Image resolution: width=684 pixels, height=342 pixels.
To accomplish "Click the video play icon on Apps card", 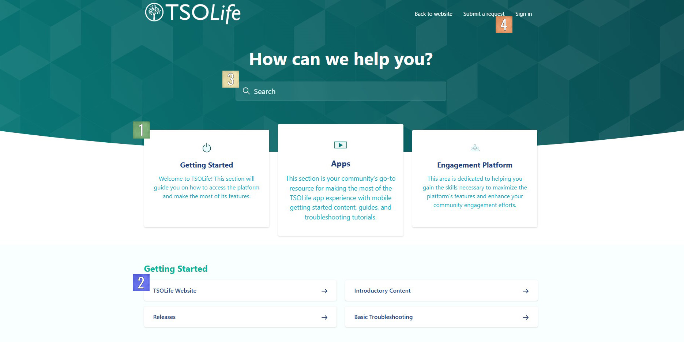I will 341,145.
